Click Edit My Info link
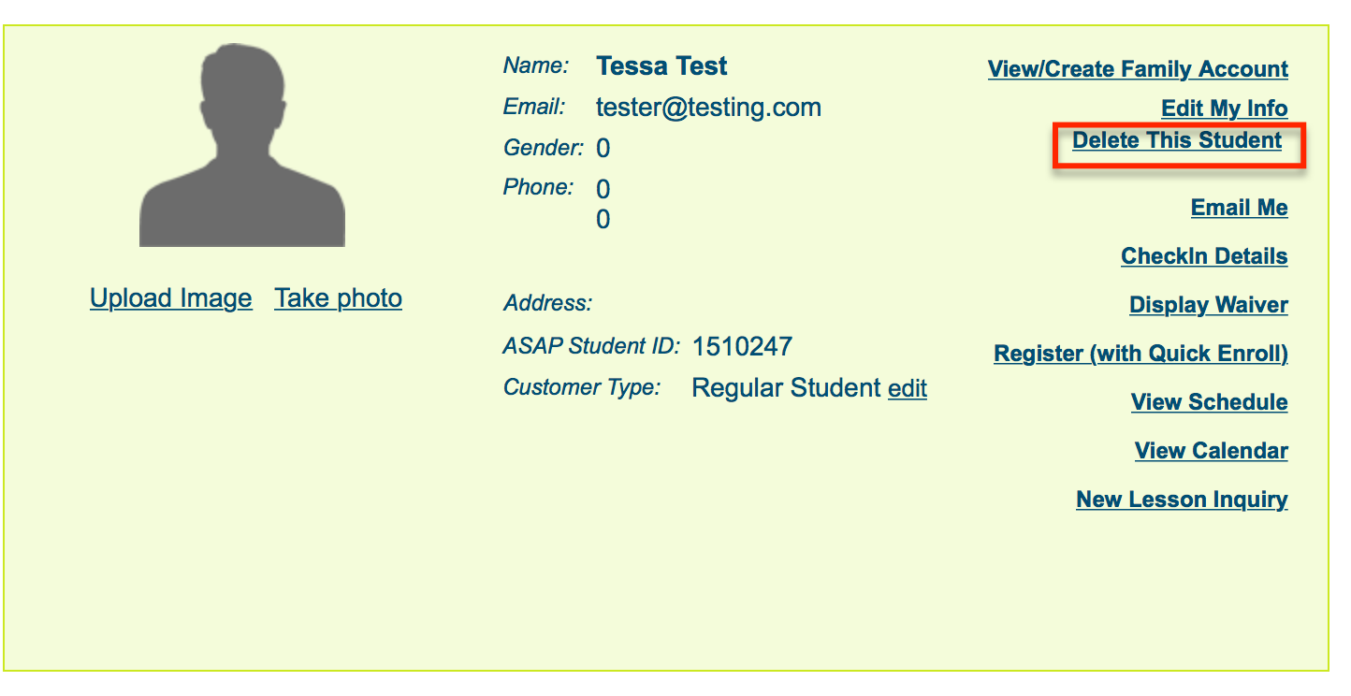The width and height of the screenshot is (1351, 696). [1224, 109]
